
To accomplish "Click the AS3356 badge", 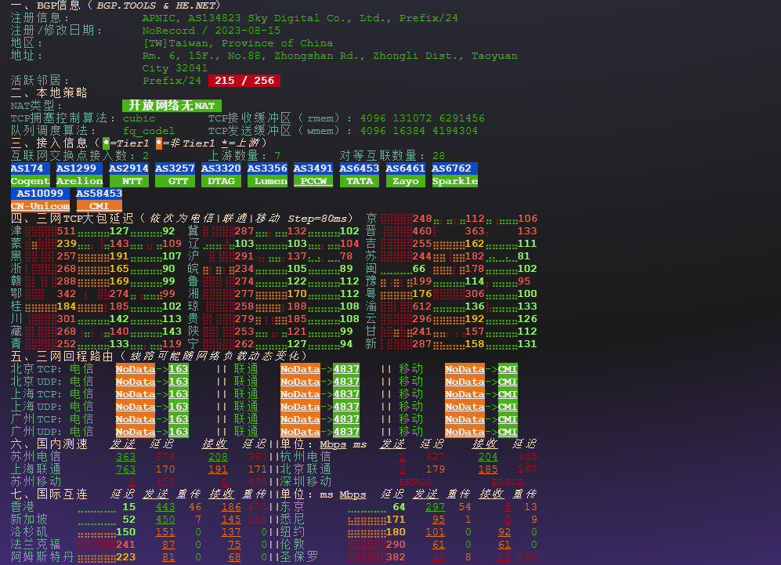I will 267,168.
